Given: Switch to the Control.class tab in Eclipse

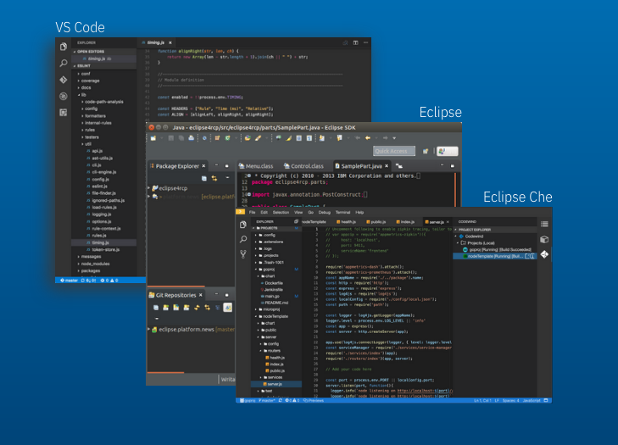Looking at the screenshot, I should tap(303, 166).
